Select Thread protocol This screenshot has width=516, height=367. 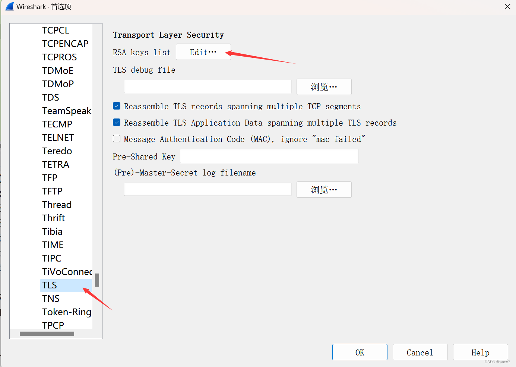(x=57, y=205)
